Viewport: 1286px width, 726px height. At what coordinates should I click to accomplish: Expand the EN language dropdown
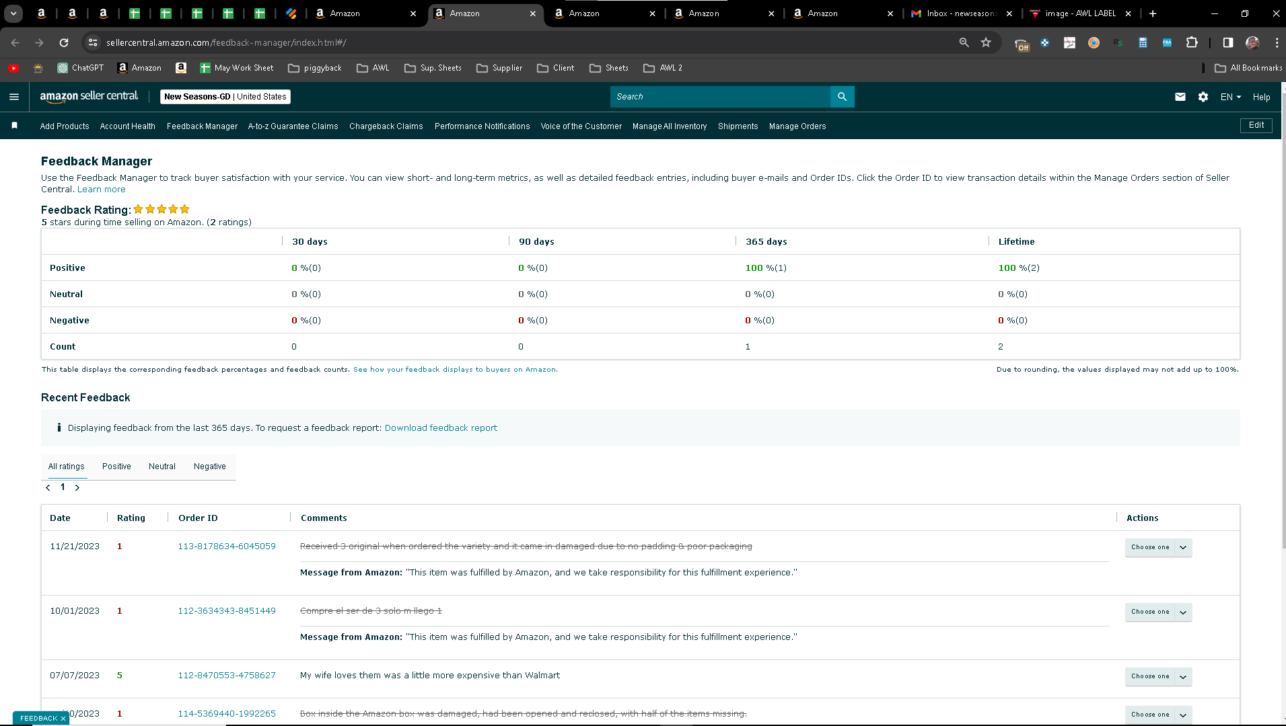[1231, 97]
